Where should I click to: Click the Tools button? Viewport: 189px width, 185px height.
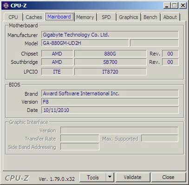tap(93, 177)
